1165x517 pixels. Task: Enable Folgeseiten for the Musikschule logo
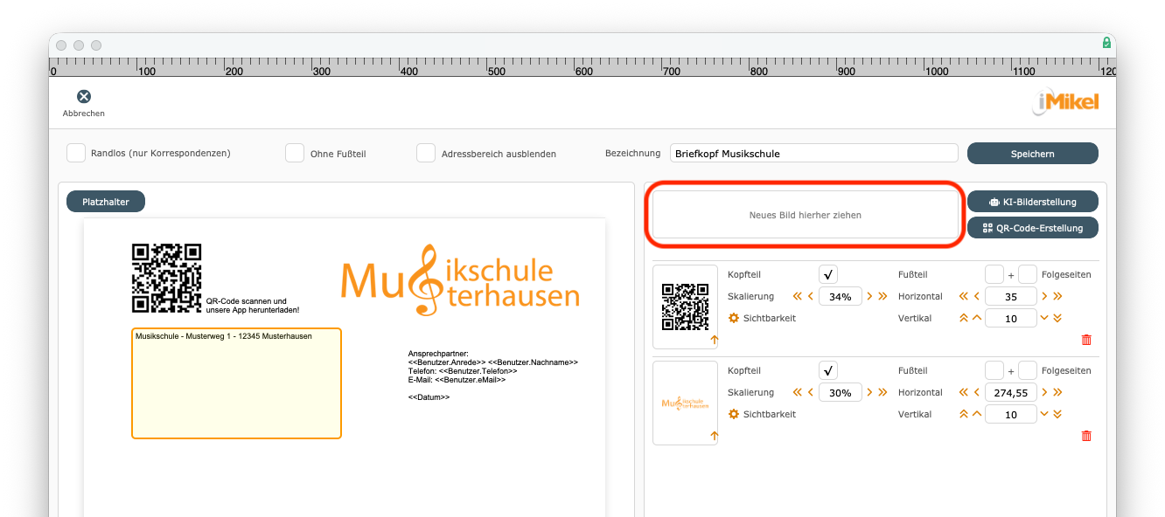1028,370
